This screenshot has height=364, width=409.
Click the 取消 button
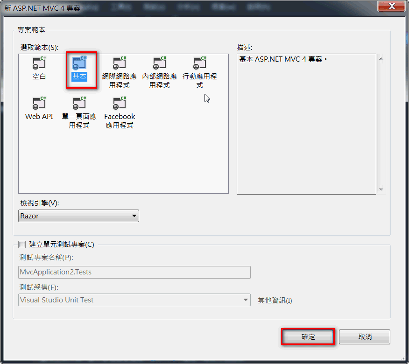[x=365, y=337]
